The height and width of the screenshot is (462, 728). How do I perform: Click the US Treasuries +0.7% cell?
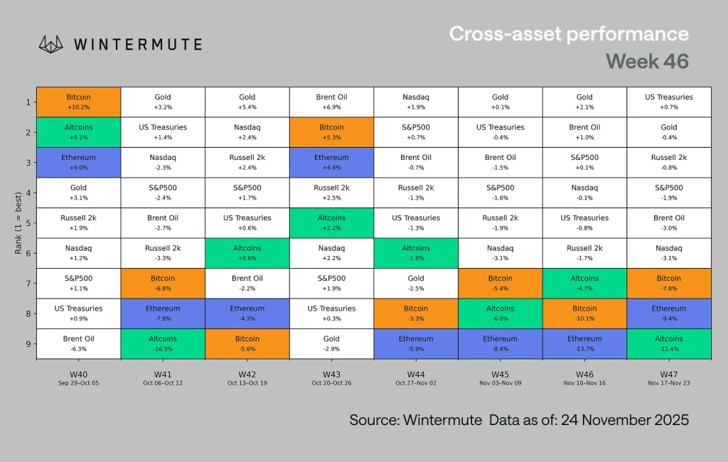tap(668, 102)
